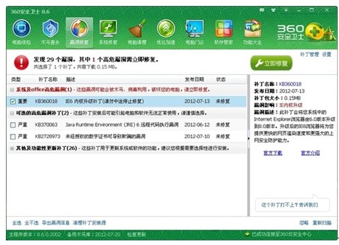
Task: Click 导出漏洞信息 export link
Action: tap(56, 223)
